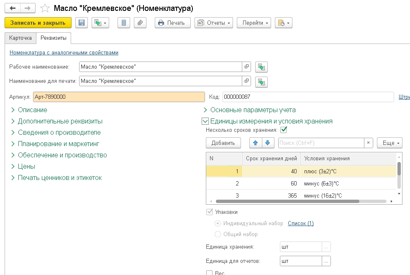The image size is (410, 275).
Task: Click the back navigation arrow
Action: tap(13, 8)
